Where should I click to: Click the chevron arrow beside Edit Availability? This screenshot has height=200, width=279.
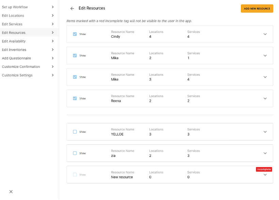point(53,41)
